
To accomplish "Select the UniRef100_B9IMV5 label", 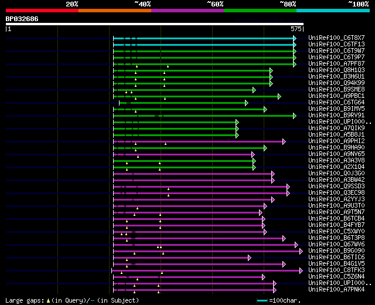I will 336,109.
